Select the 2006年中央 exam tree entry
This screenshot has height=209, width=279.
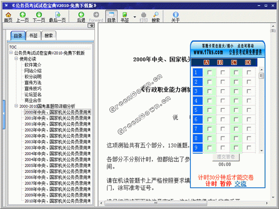57,177
